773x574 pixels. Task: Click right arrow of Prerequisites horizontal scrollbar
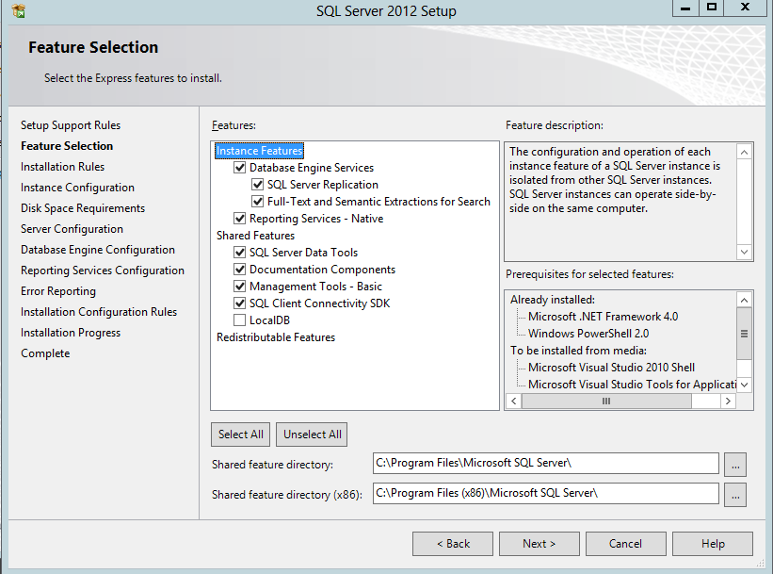[x=728, y=402]
